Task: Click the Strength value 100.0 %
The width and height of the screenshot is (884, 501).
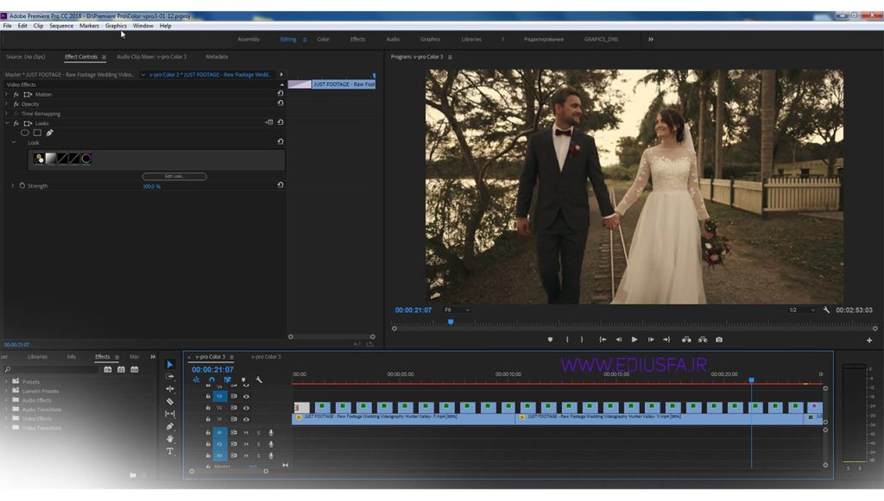Action: (151, 186)
